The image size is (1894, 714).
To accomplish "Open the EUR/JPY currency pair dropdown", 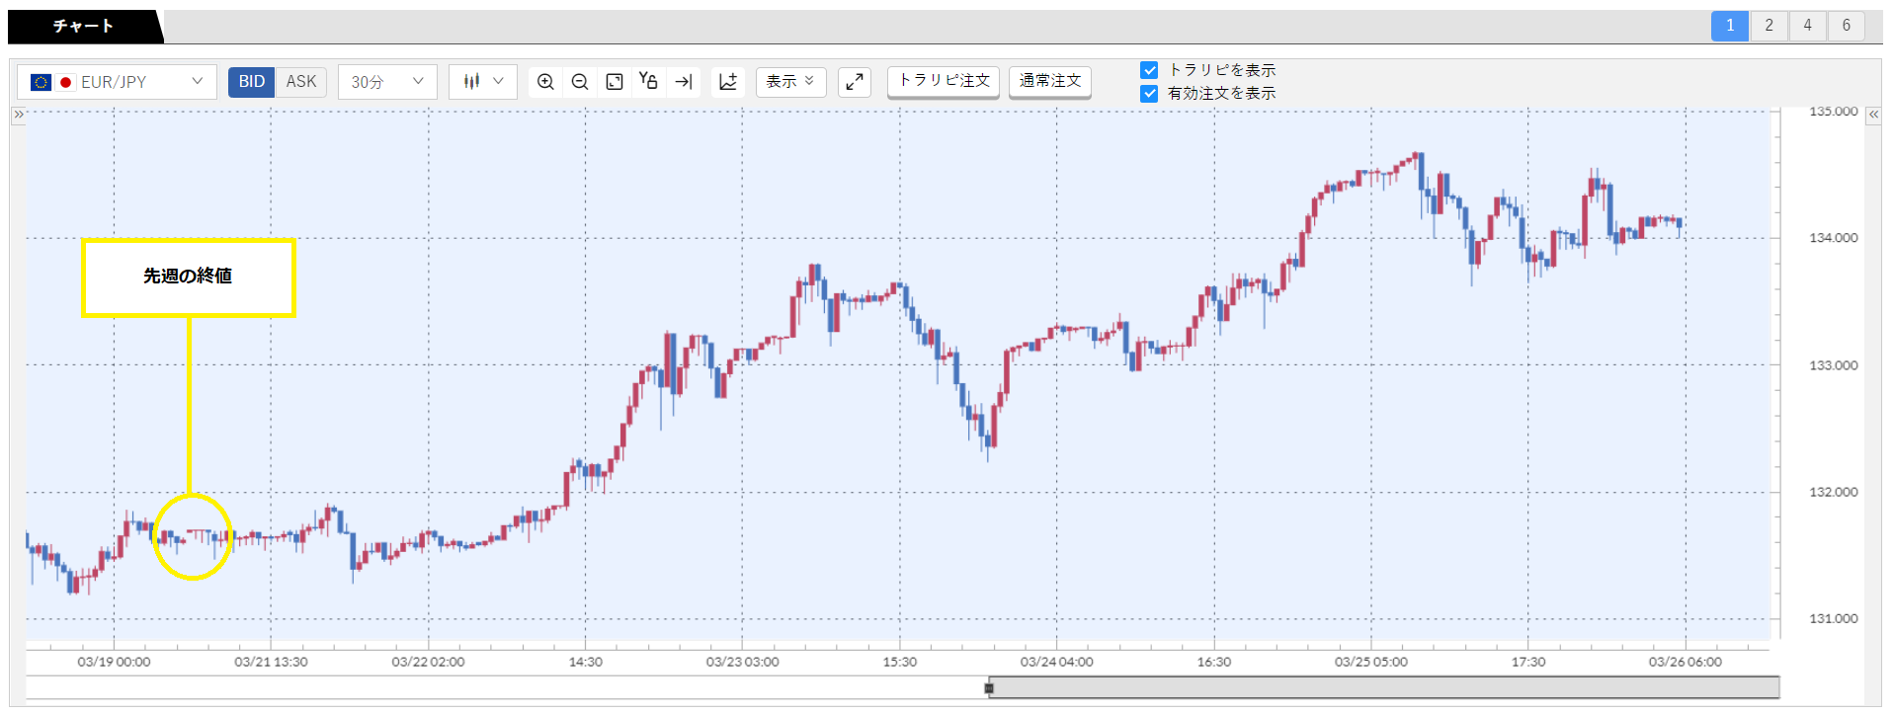I will click(x=117, y=82).
